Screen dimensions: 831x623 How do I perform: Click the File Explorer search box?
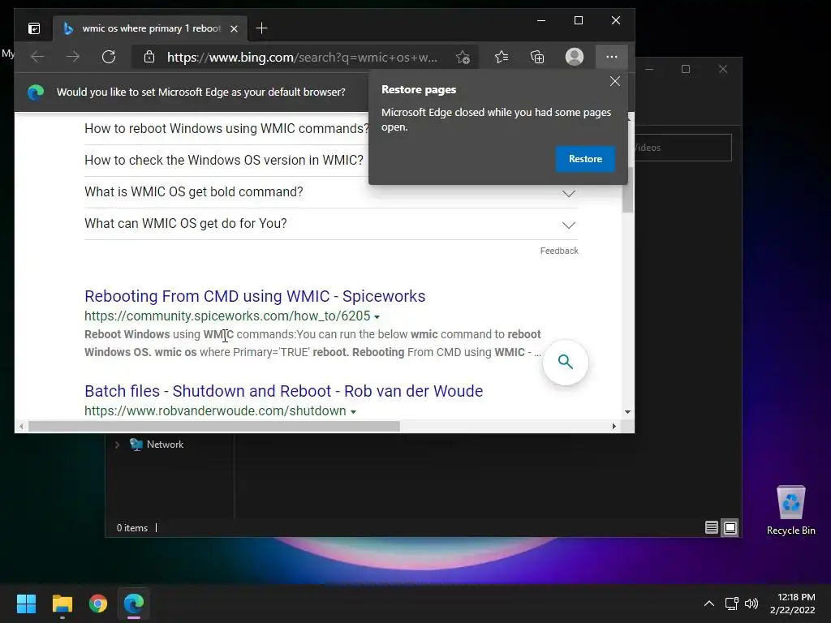683,148
